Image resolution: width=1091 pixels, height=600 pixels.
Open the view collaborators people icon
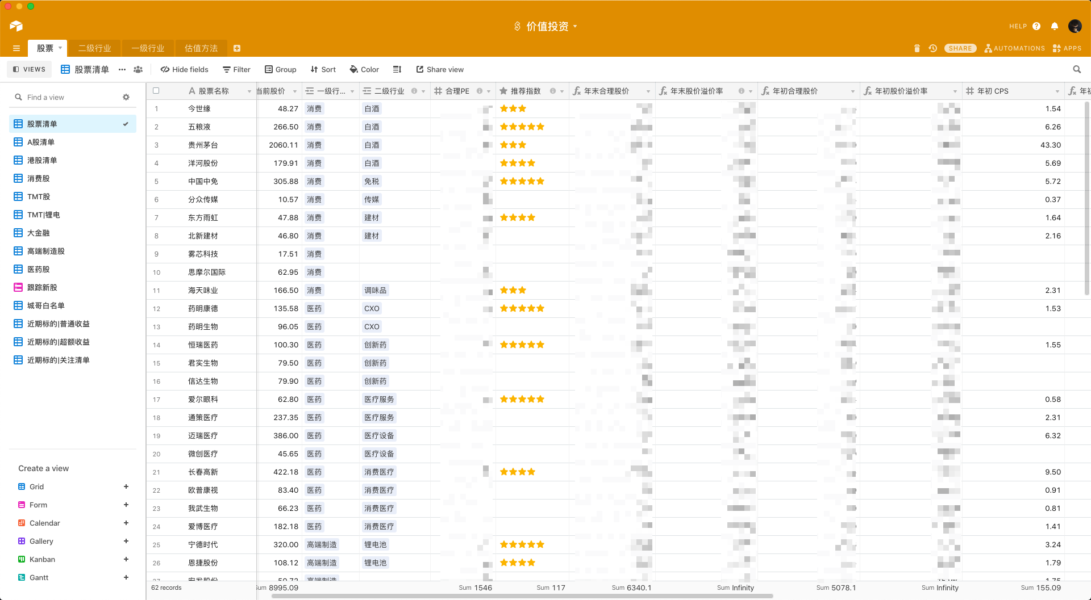[x=138, y=70]
